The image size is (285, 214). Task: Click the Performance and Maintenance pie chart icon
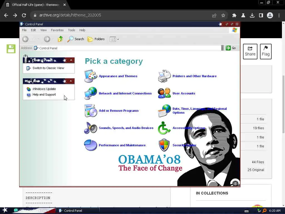[90, 145]
